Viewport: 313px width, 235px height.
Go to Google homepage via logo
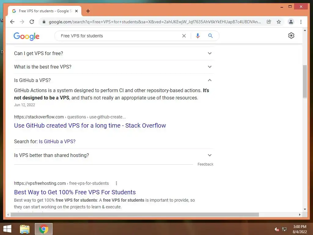(26, 36)
